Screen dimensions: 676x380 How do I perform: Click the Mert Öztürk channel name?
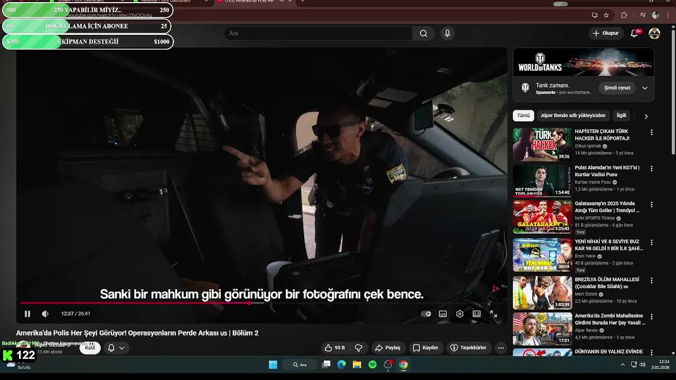[x=586, y=294]
